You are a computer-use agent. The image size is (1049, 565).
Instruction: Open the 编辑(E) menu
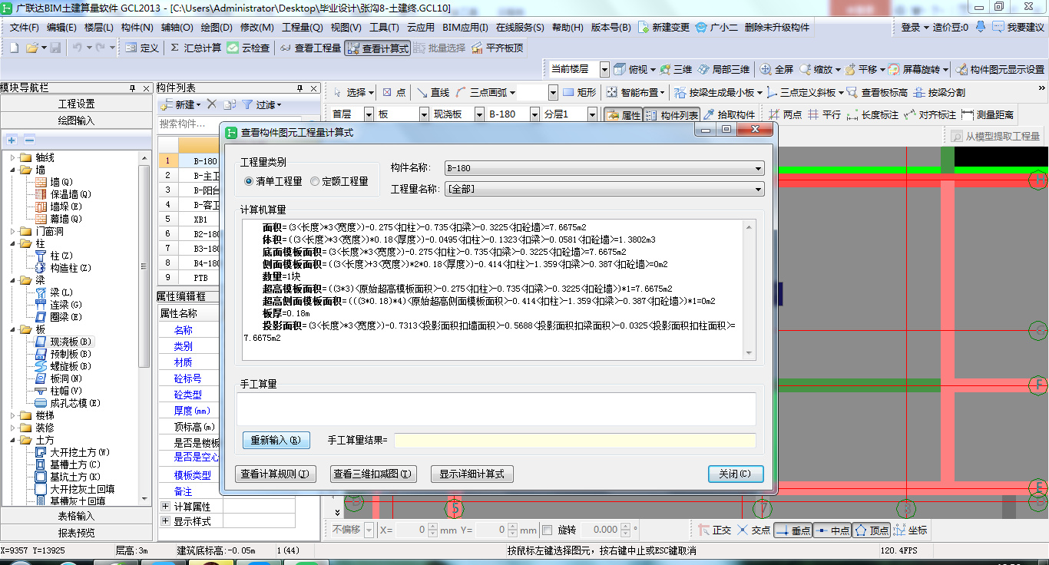coord(61,27)
